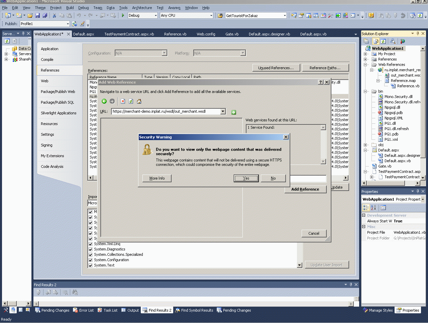Switch to the Web.config document tab

tap(206, 34)
